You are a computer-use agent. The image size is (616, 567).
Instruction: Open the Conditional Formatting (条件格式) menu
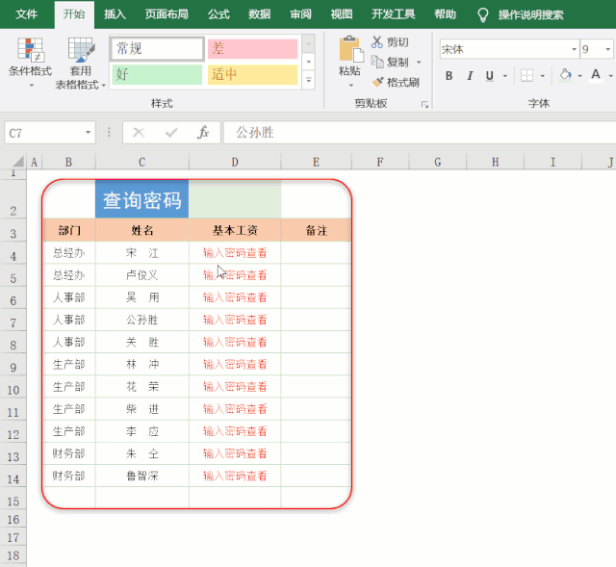tap(30, 62)
